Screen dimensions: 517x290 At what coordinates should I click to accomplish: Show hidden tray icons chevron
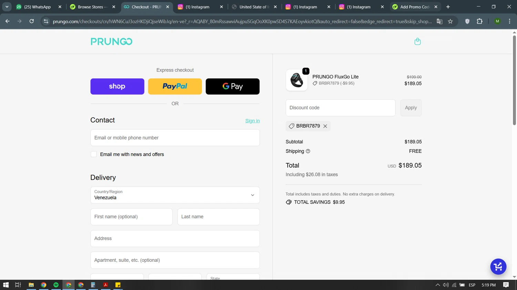pos(438,285)
